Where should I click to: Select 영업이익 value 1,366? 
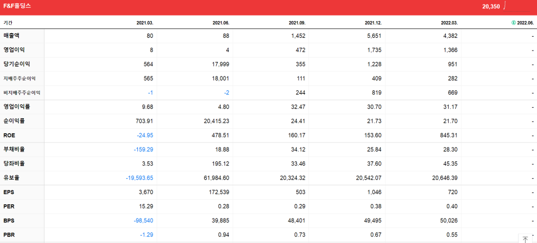click(449, 50)
